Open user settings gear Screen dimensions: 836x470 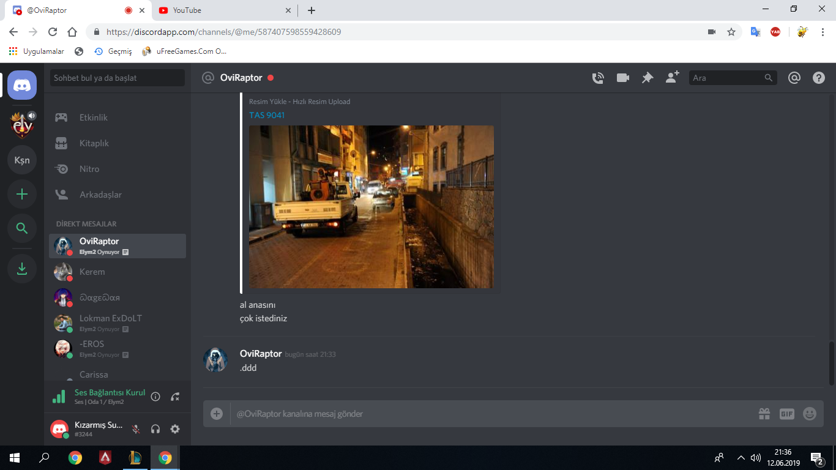[x=175, y=429]
